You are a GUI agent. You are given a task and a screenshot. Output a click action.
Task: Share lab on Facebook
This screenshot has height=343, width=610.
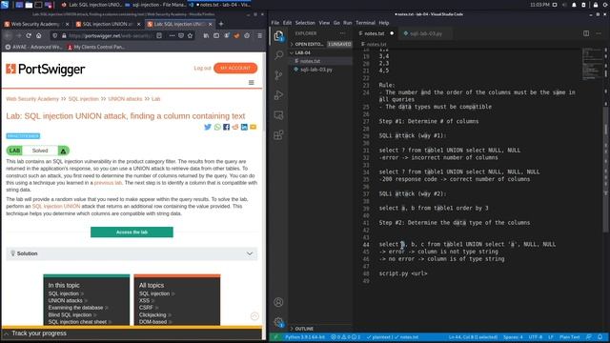click(226, 127)
